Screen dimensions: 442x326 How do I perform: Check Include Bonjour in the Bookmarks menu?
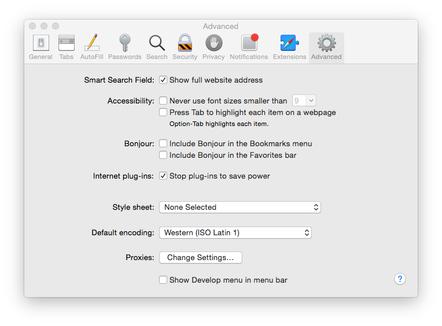click(163, 143)
